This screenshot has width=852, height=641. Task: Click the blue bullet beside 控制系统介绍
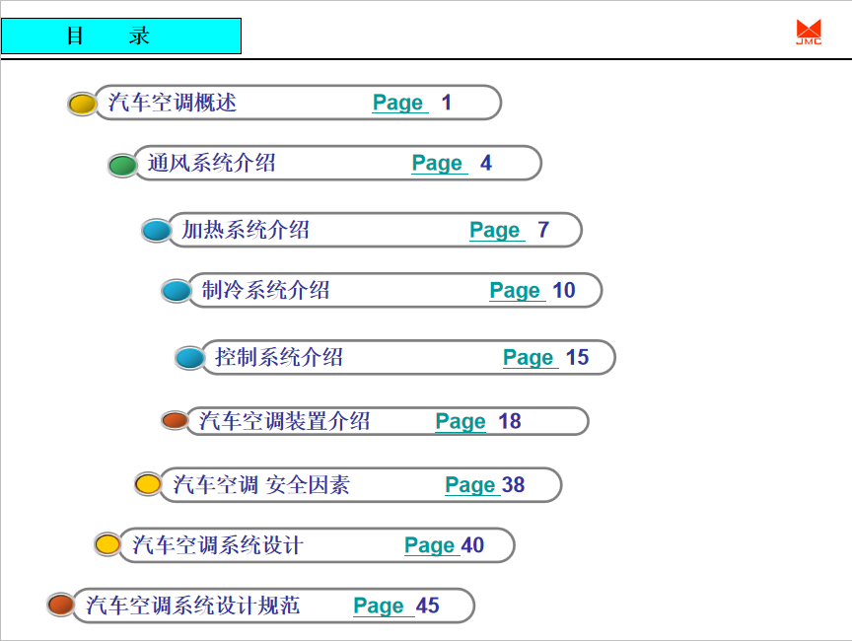coord(189,357)
